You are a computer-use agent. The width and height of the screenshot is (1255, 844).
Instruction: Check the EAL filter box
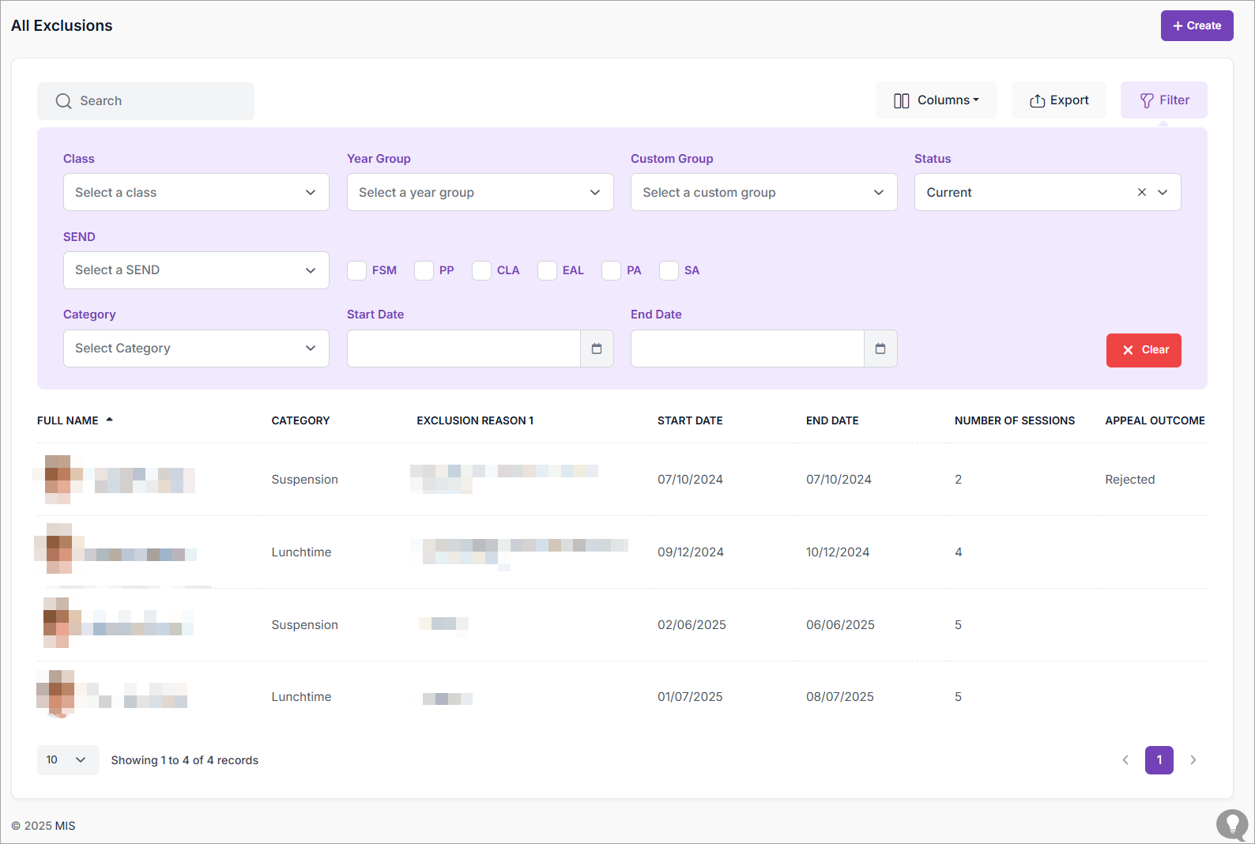click(x=547, y=270)
